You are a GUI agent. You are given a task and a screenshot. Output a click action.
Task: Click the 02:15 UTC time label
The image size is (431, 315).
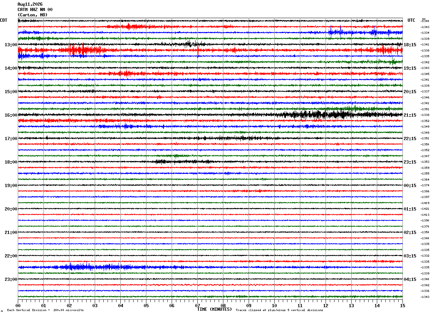pos(410,232)
